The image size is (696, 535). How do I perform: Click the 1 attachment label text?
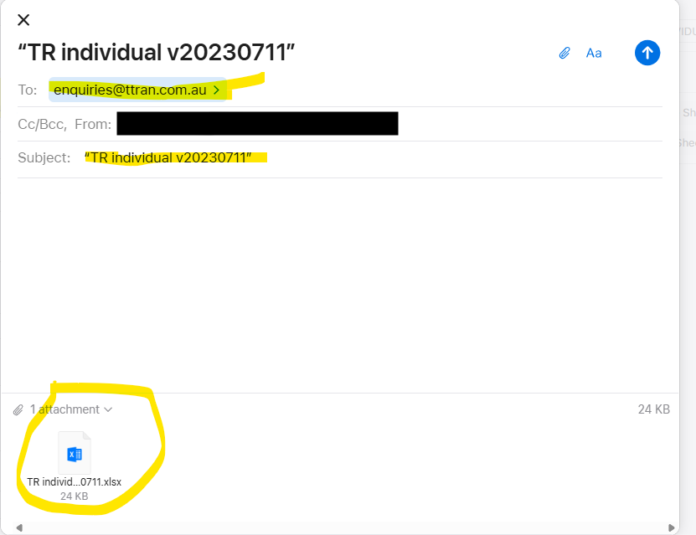click(x=64, y=409)
